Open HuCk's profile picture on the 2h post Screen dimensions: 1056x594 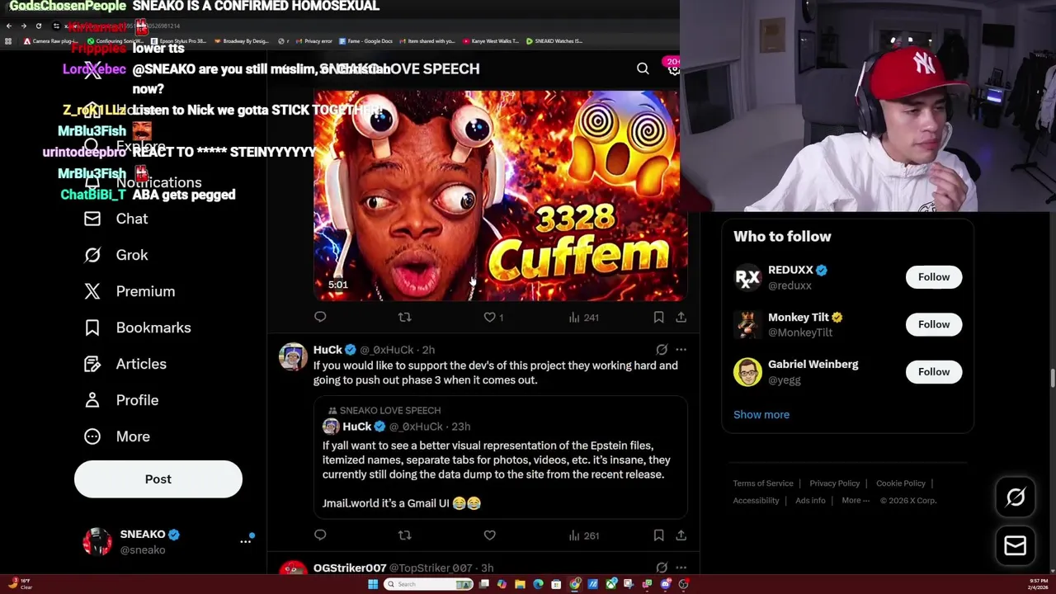(293, 356)
